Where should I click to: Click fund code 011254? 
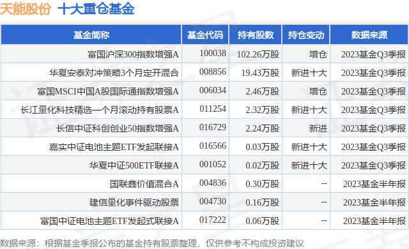click(x=213, y=109)
